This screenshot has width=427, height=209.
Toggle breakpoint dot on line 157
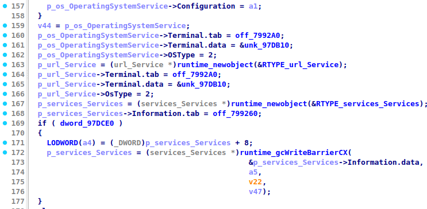[x=5, y=6]
